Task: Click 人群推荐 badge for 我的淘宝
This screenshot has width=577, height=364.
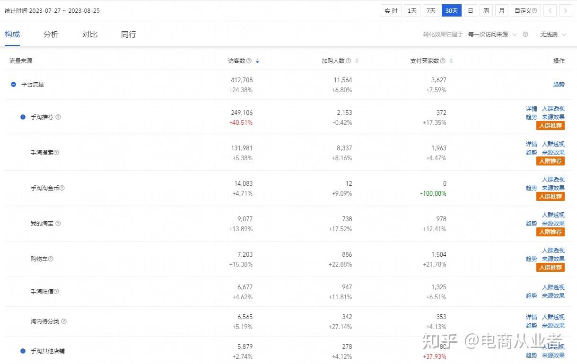Action: tap(551, 232)
